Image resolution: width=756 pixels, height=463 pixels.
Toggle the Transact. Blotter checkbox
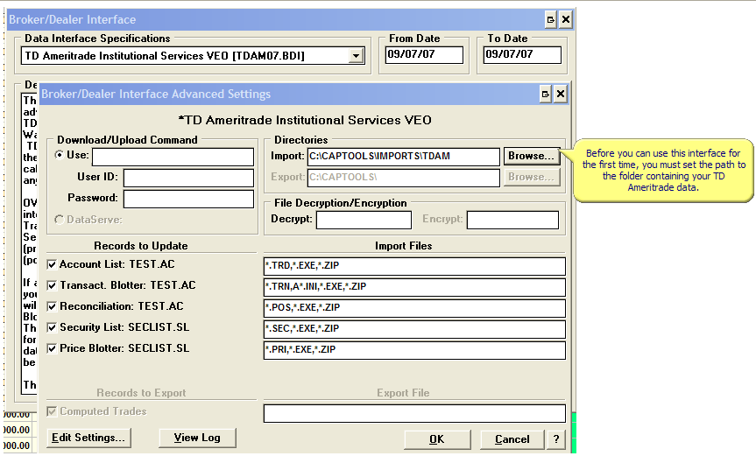[52, 285]
